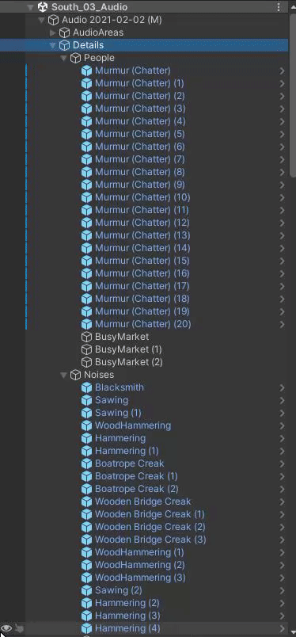Viewport: 296px width, 637px height.
Task: Click the cube icon beside AudioAreas
Action: 65,32
